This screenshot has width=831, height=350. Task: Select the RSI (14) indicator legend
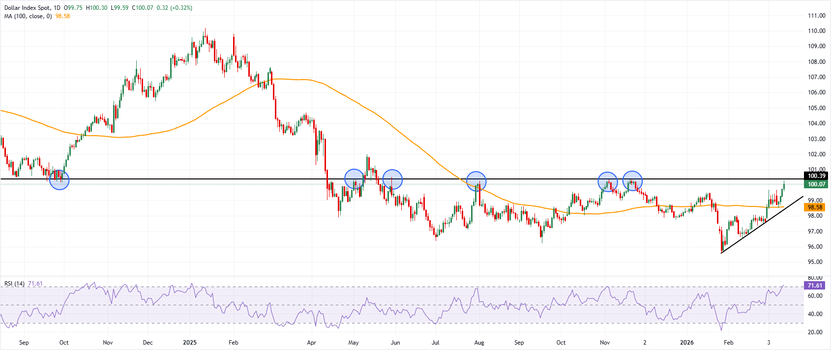coord(14,284)
